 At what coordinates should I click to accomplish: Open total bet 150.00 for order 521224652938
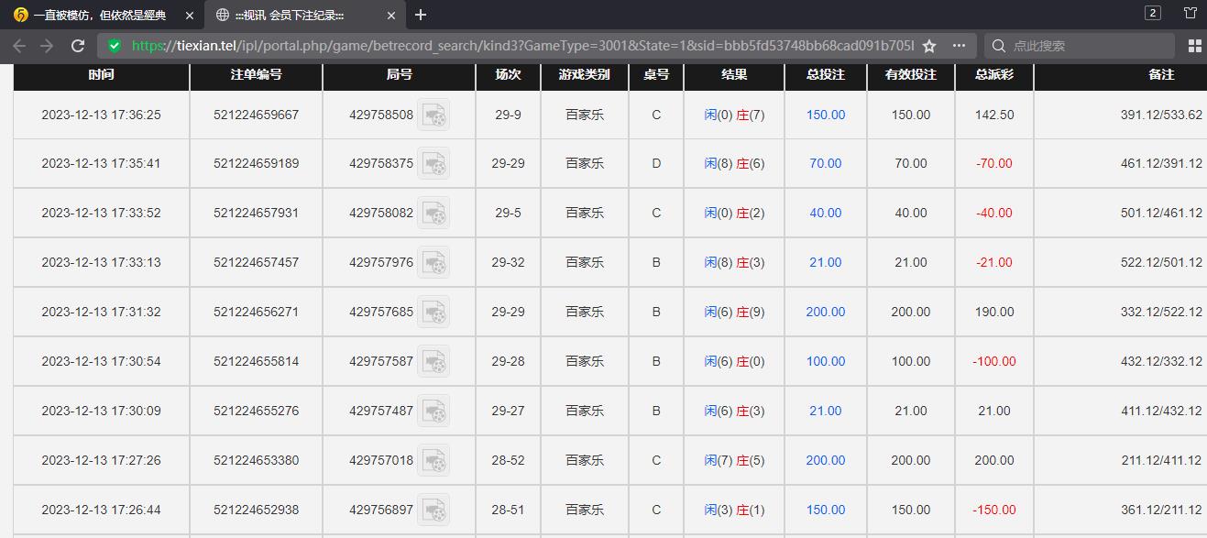826,510
